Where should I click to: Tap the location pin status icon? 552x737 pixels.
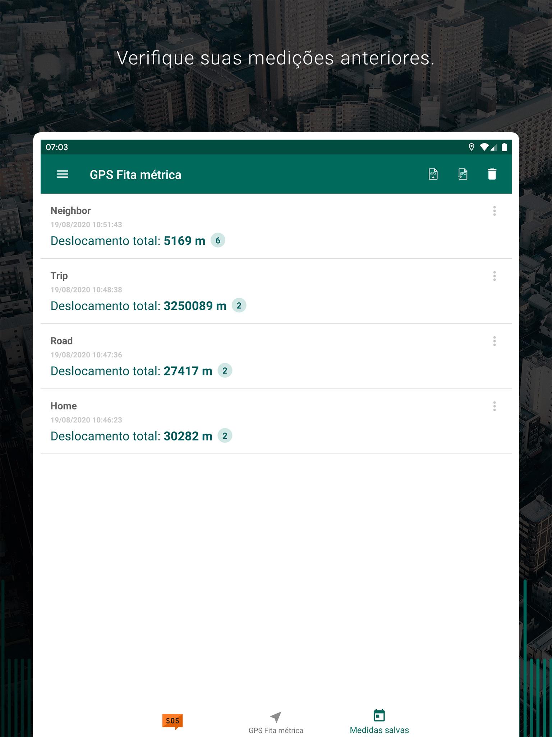[471, 147]
